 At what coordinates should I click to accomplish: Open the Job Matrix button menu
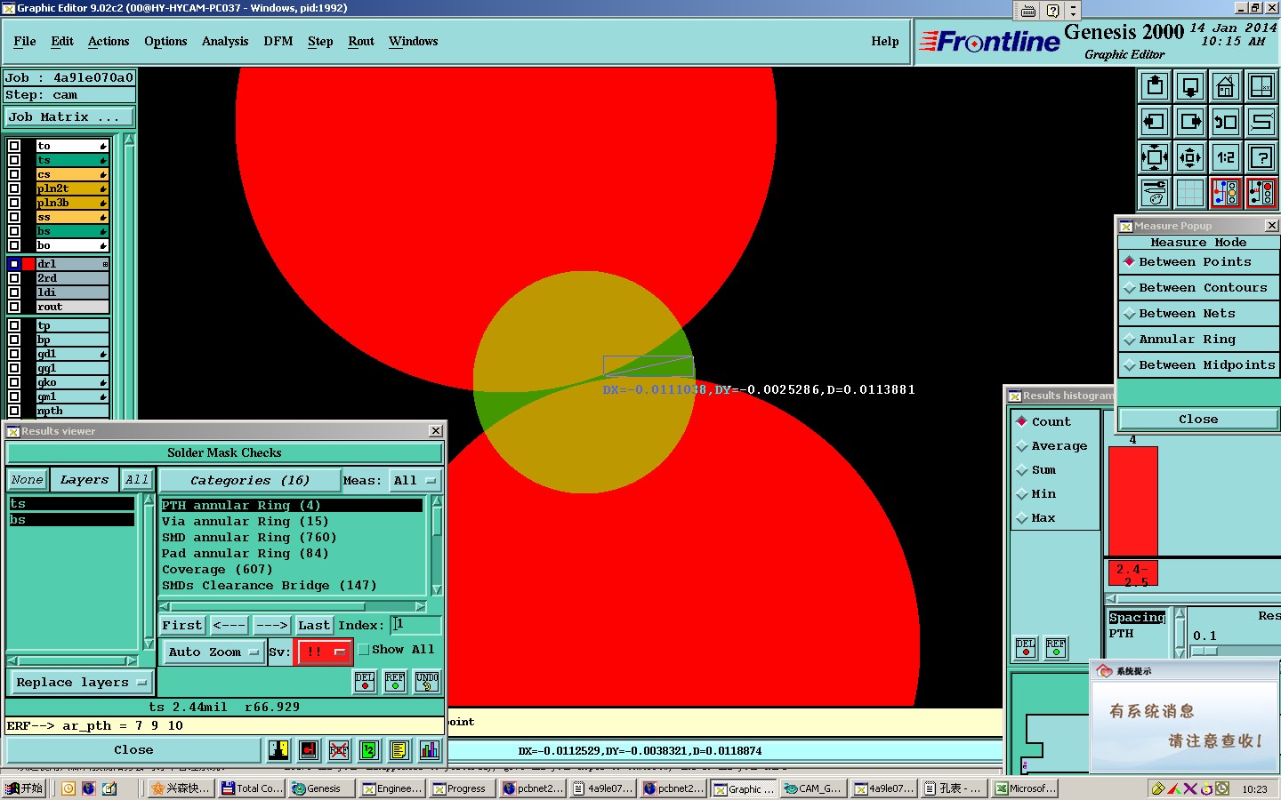click(69, 117)
